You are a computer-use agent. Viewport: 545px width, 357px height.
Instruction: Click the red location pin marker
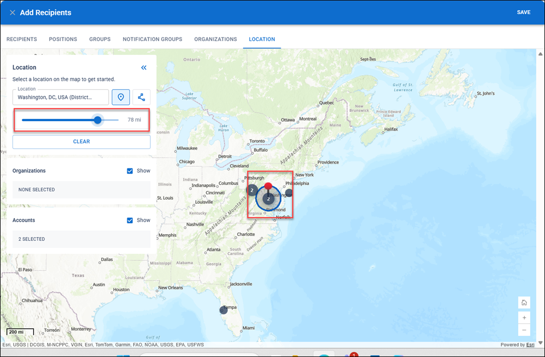[268, 186]
